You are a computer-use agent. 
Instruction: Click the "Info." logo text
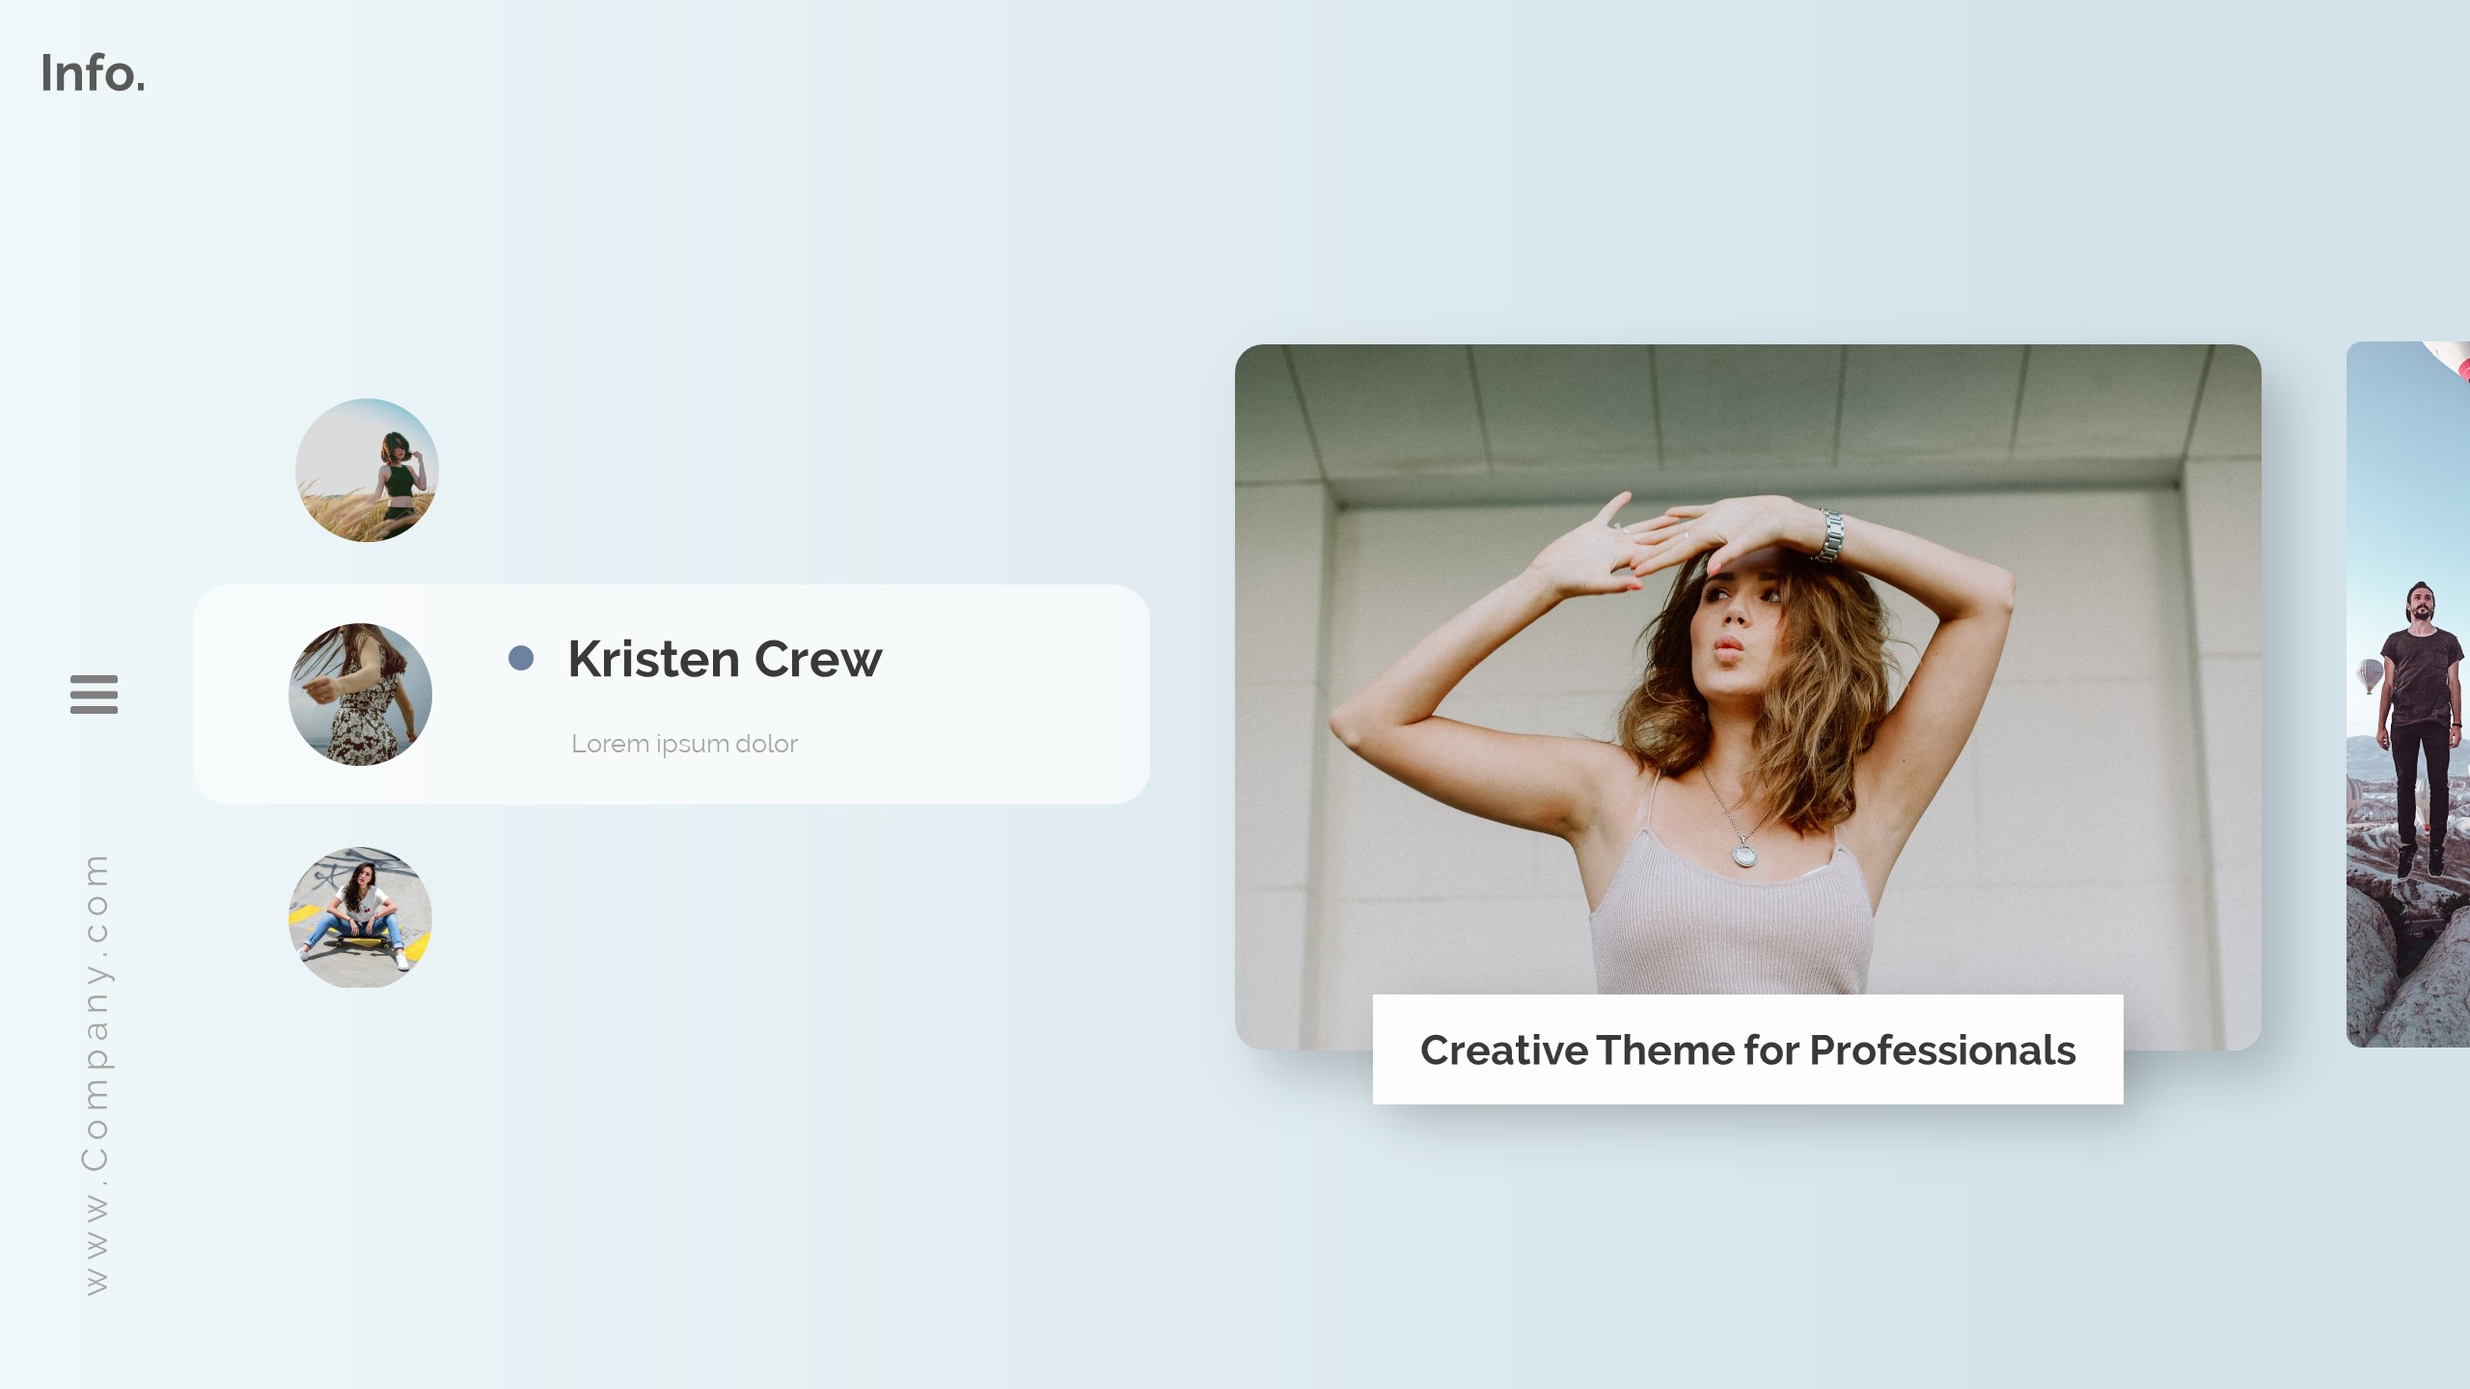[x=93, y=73]
